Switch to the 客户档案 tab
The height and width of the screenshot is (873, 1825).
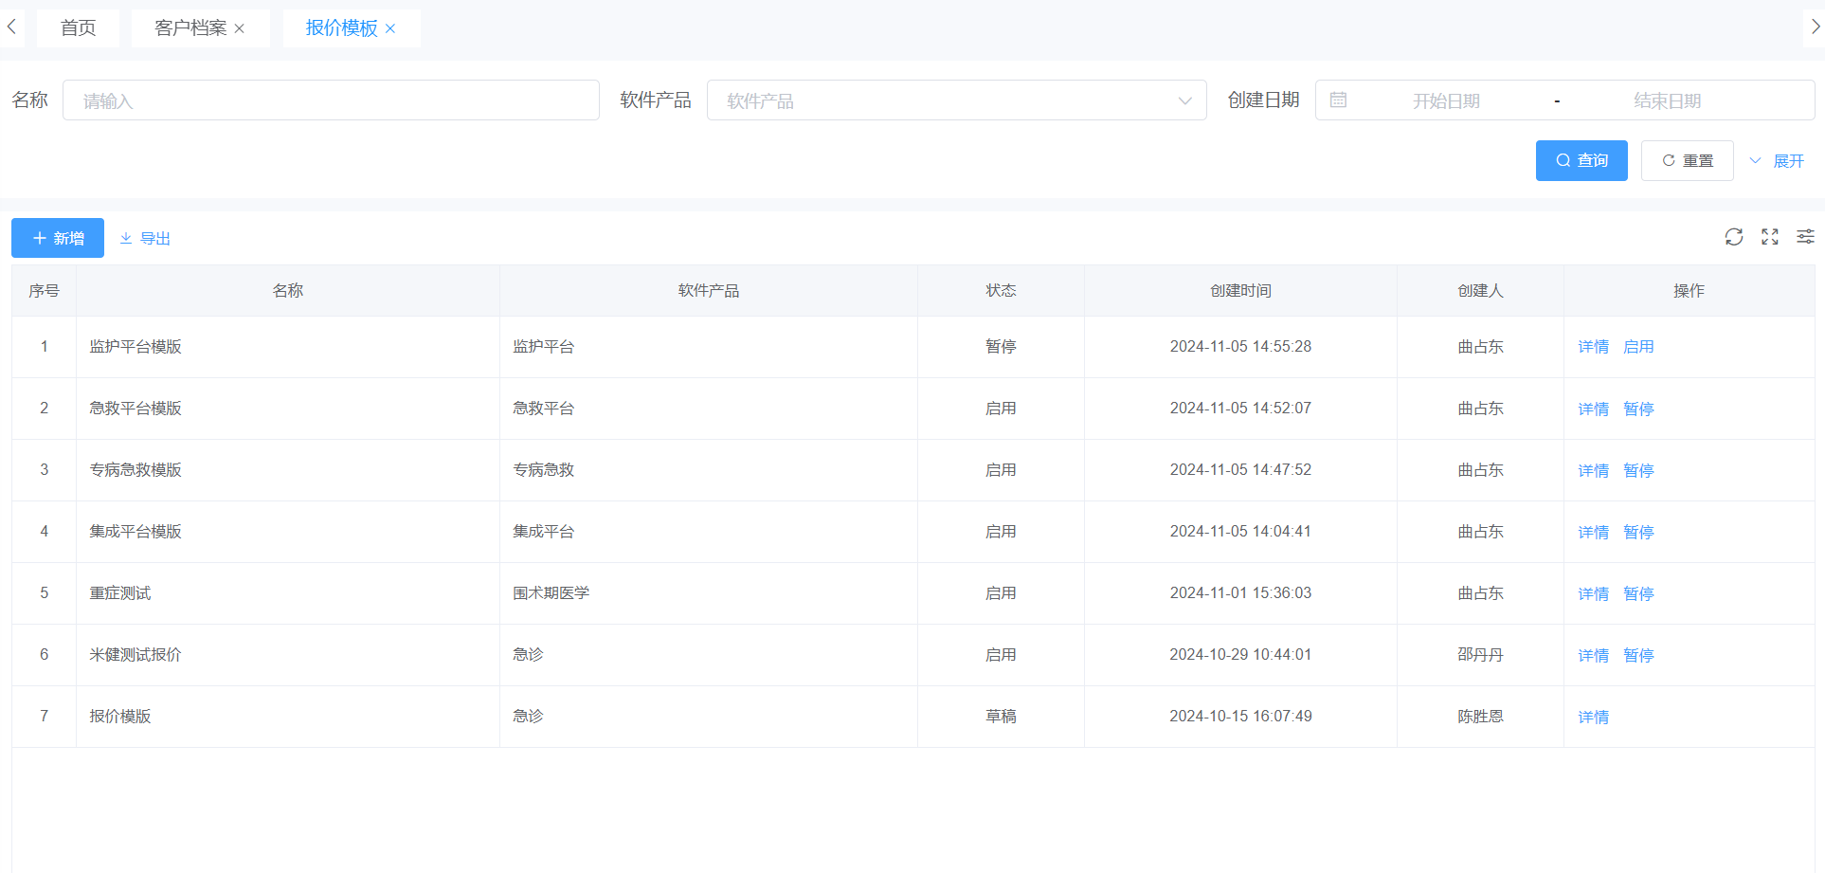point(190,28)
